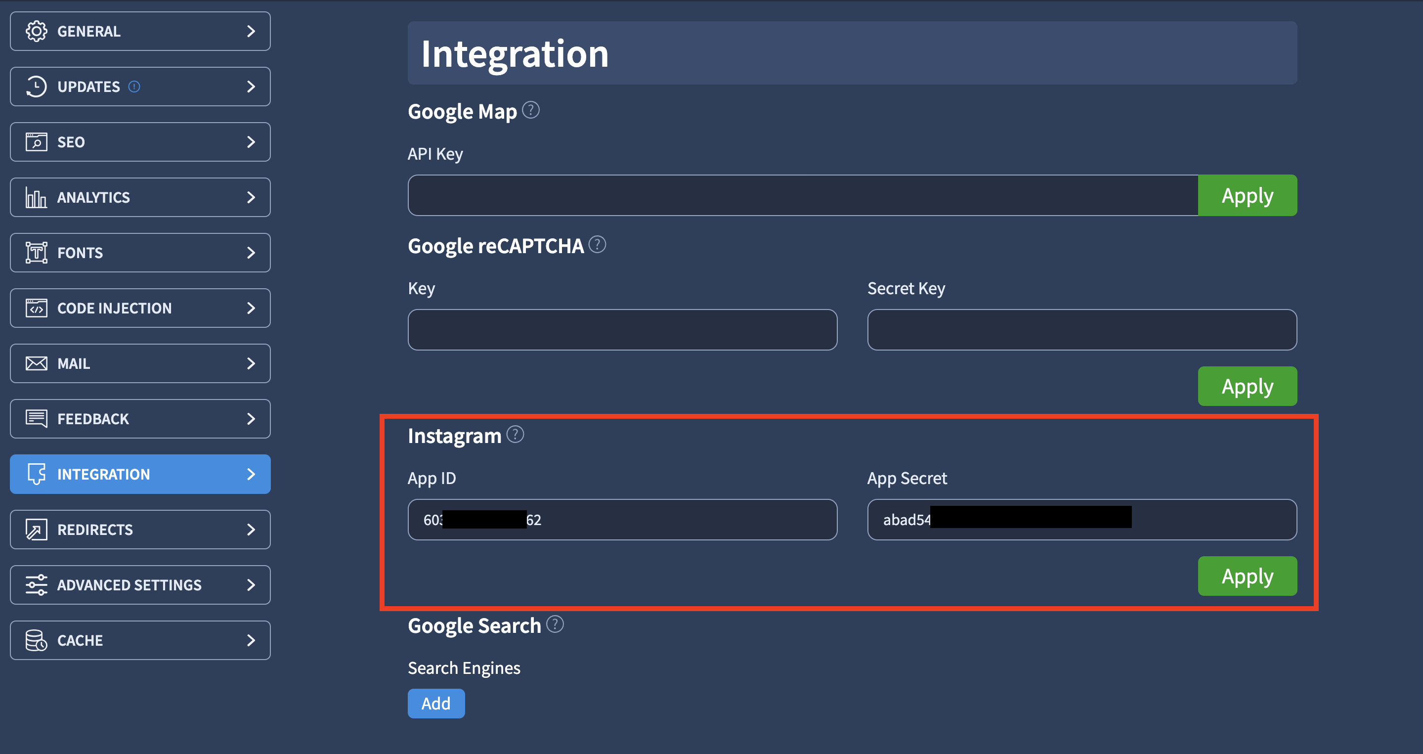Screen dimensions: 1423x754
Task: Expand General section chevron
Action: coord(251,32)
